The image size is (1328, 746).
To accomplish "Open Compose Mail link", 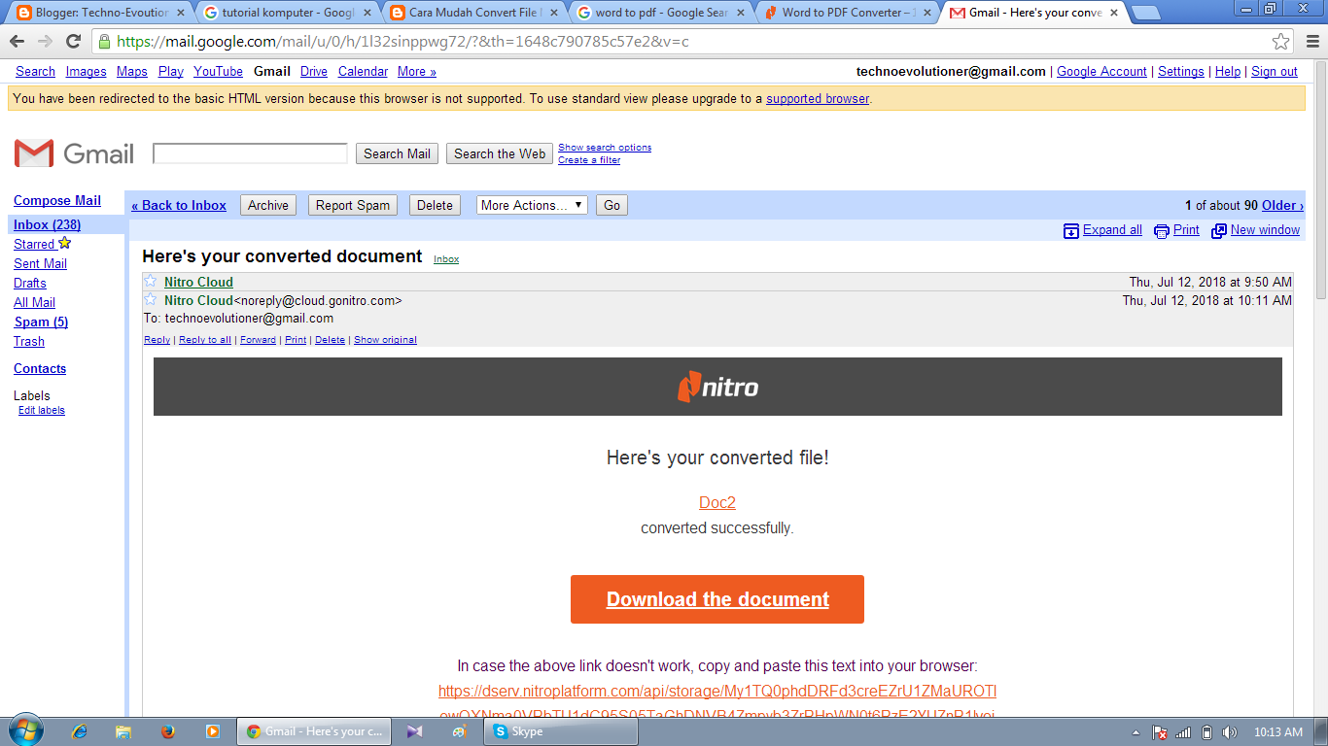I will (57, 200).
